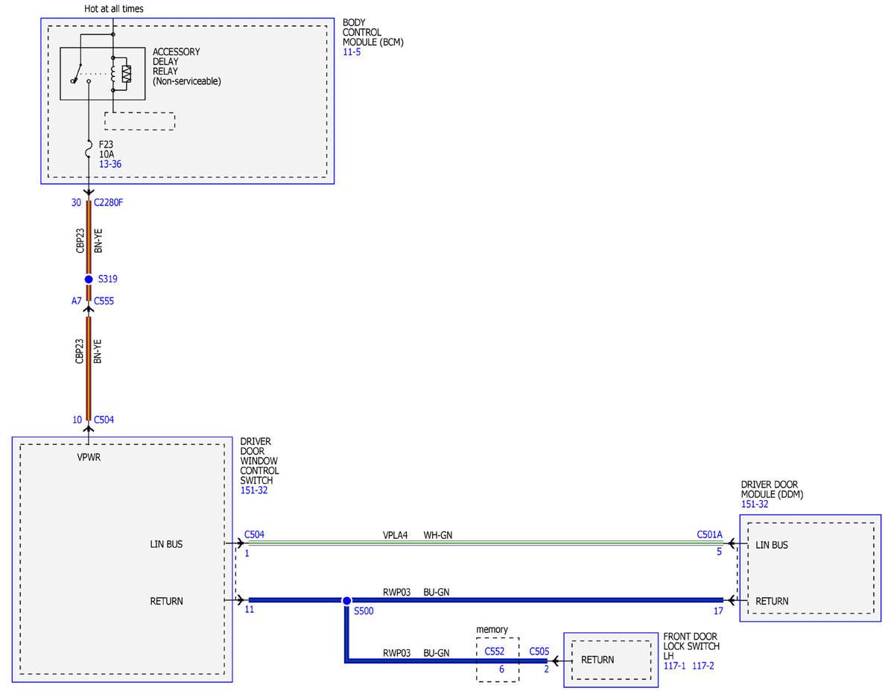This screenshot has height=691, width=894.
Task: Open the 151-32 link under Driver Door Module
Action: click(755, 505)
